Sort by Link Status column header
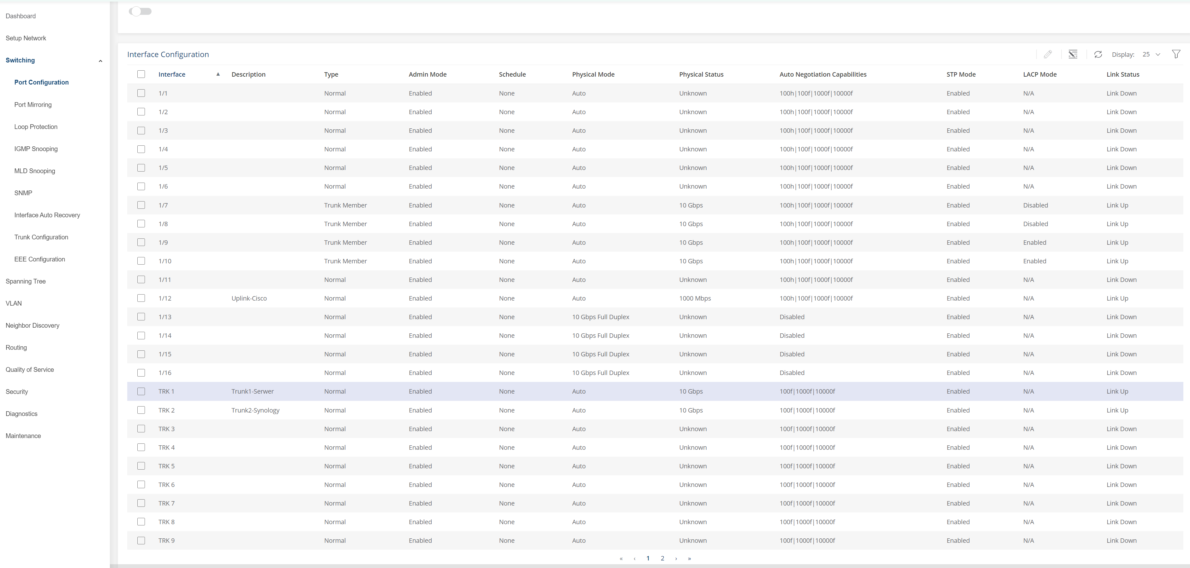 (1122, 74)
